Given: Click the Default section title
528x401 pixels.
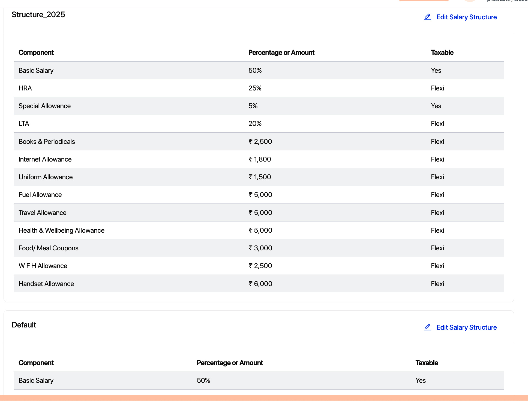Looking at the screenshot, I should pyautogui.click(x=24, y=325).
